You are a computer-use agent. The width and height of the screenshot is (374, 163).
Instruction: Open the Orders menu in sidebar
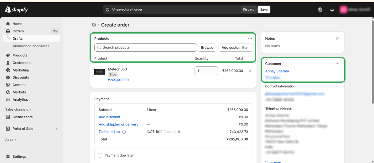pyautogui.click(x=18, y=31)
